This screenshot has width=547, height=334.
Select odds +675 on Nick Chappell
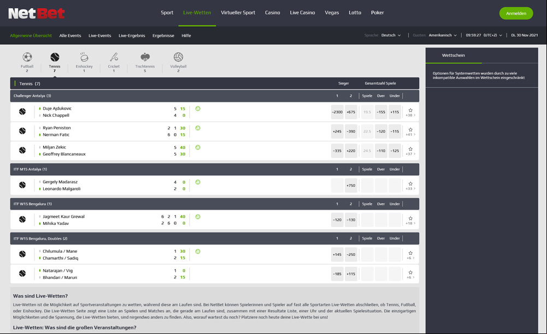pos(351,112)
